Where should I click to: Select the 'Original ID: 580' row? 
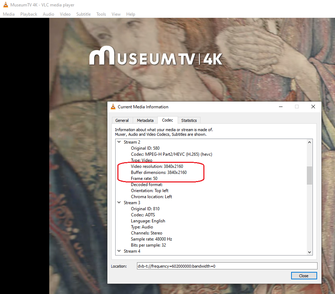click(145, 148)
